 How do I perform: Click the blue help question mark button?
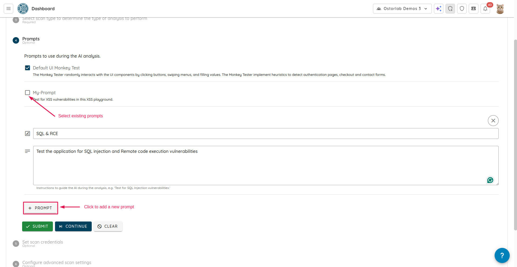[502, 255]
